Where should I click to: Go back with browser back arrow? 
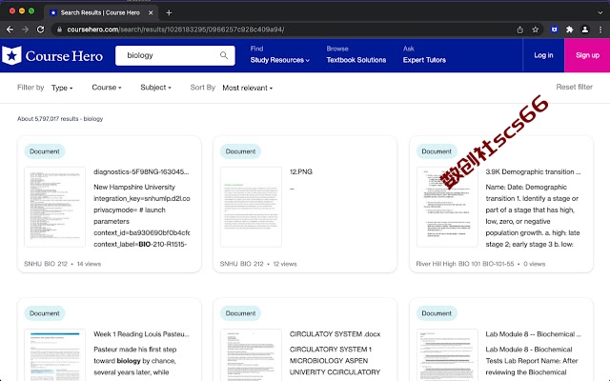click(10, 30)
